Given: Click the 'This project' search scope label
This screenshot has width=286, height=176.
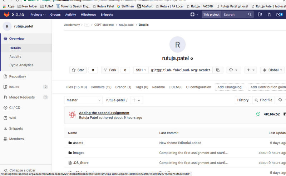Looking at the screenshot, I should coord(211,15).
